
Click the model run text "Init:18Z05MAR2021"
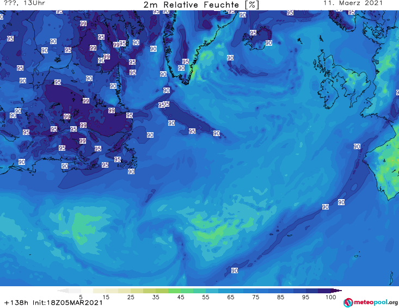point(67,303)
